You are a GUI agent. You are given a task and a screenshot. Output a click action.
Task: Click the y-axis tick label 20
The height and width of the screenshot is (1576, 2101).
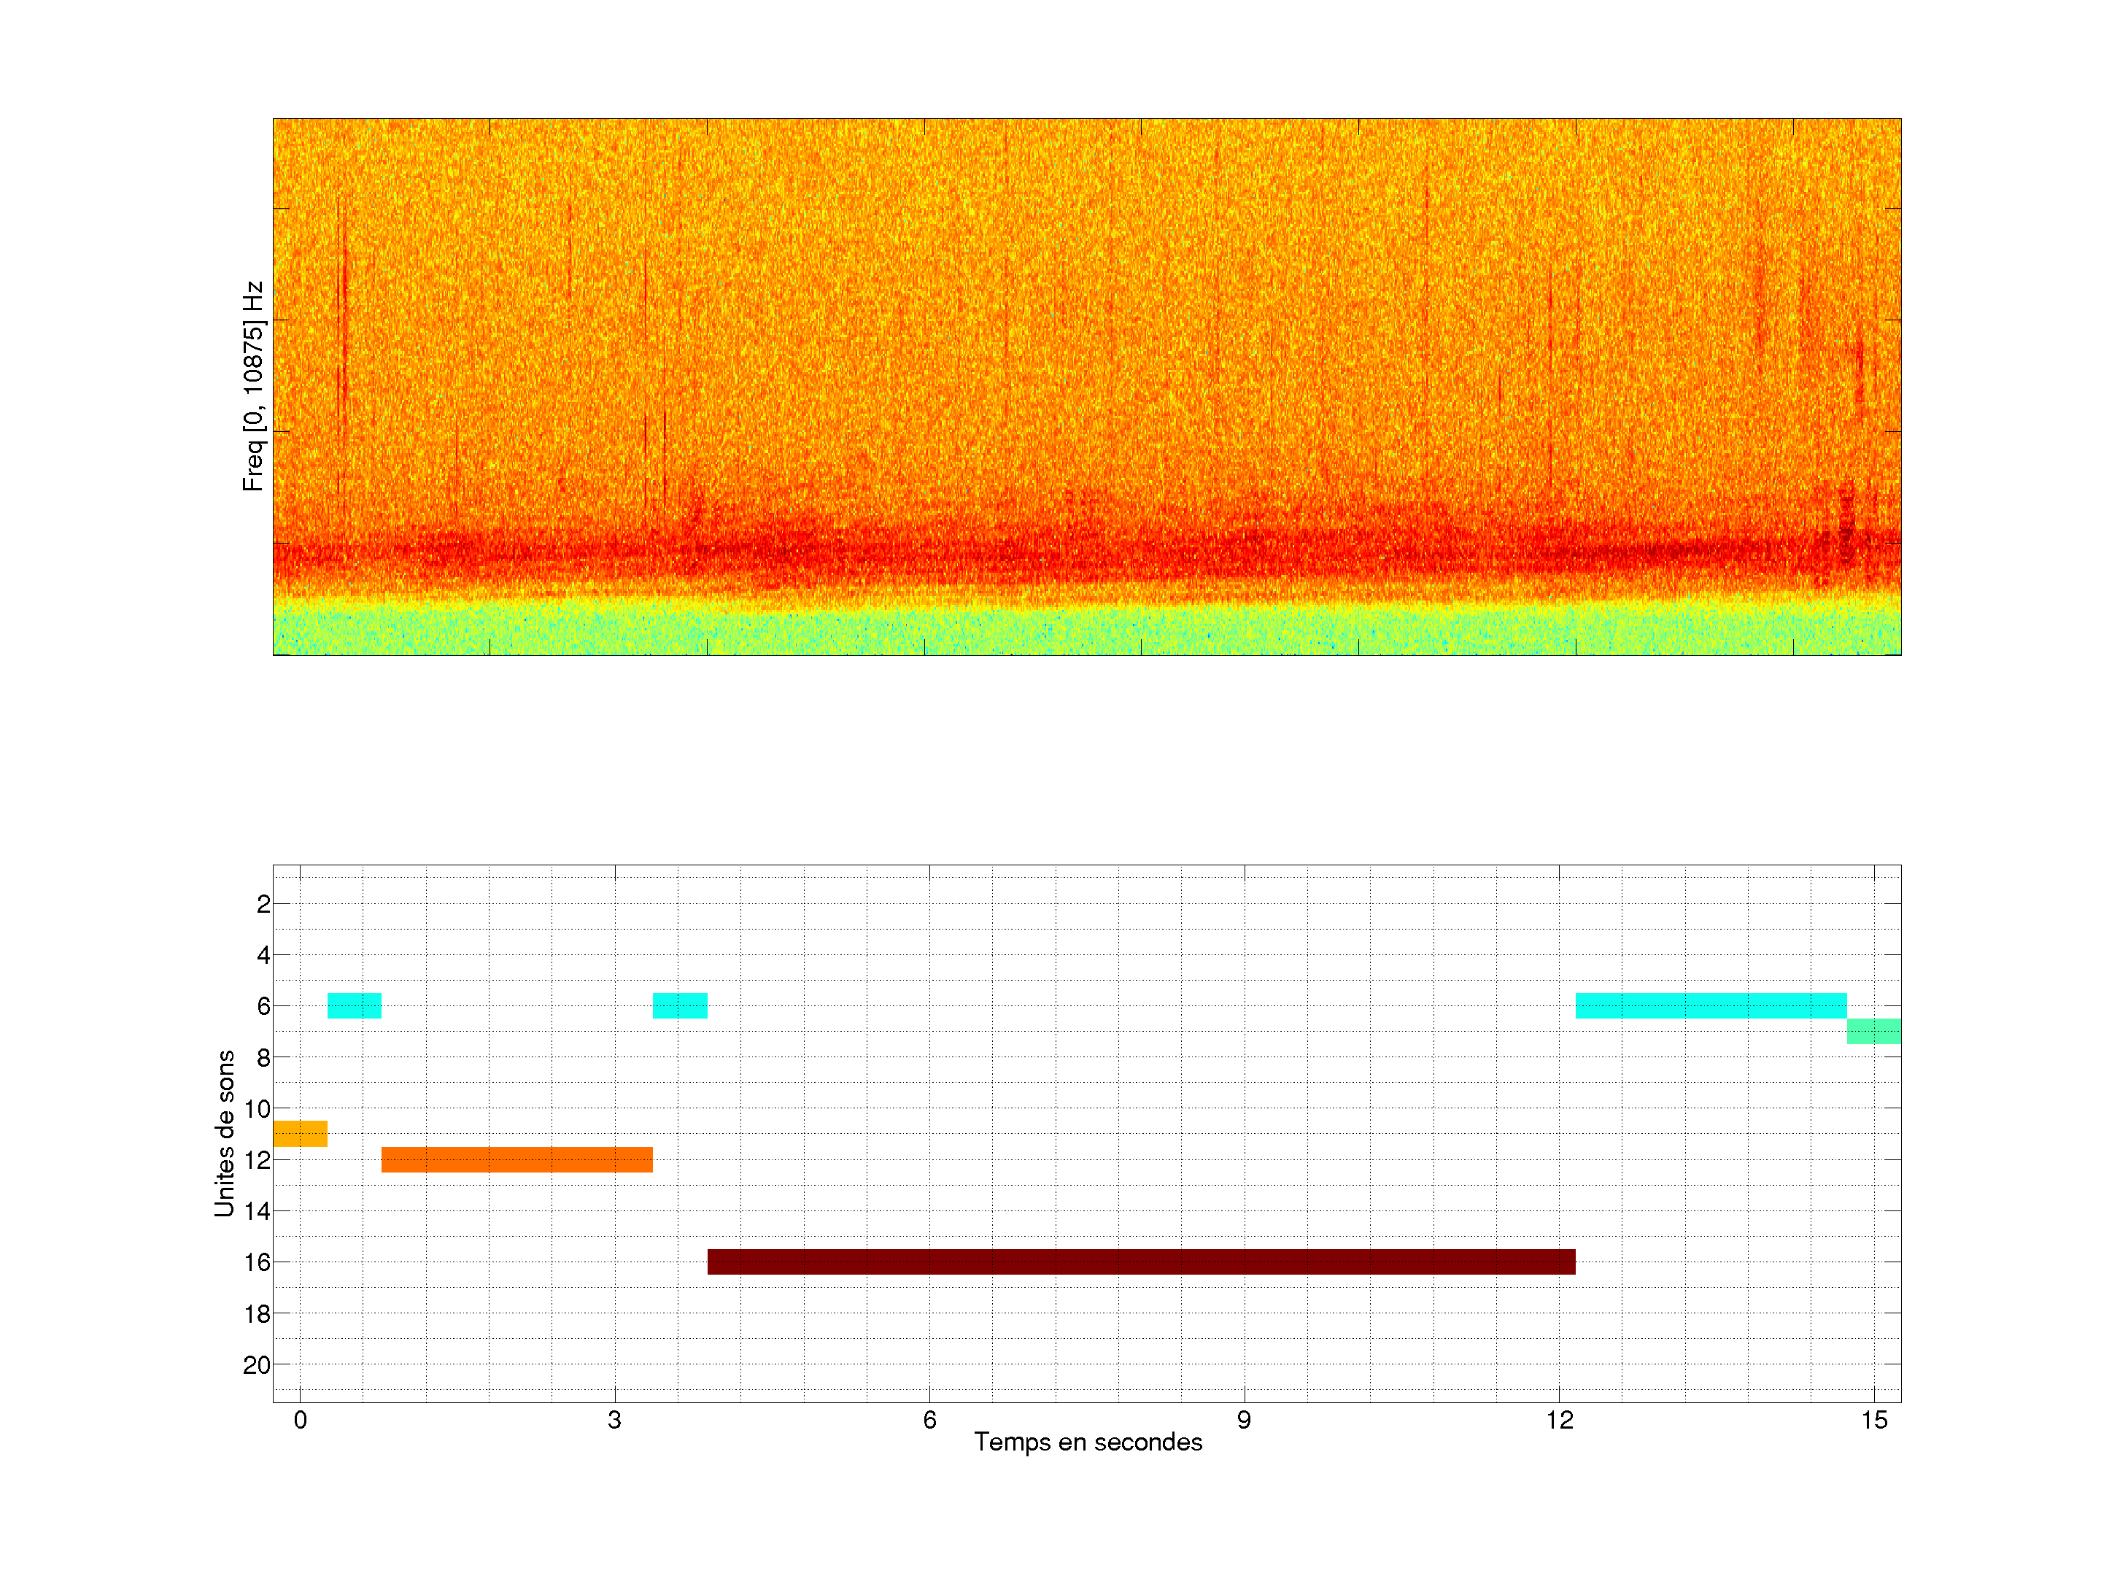[257, 1365]
